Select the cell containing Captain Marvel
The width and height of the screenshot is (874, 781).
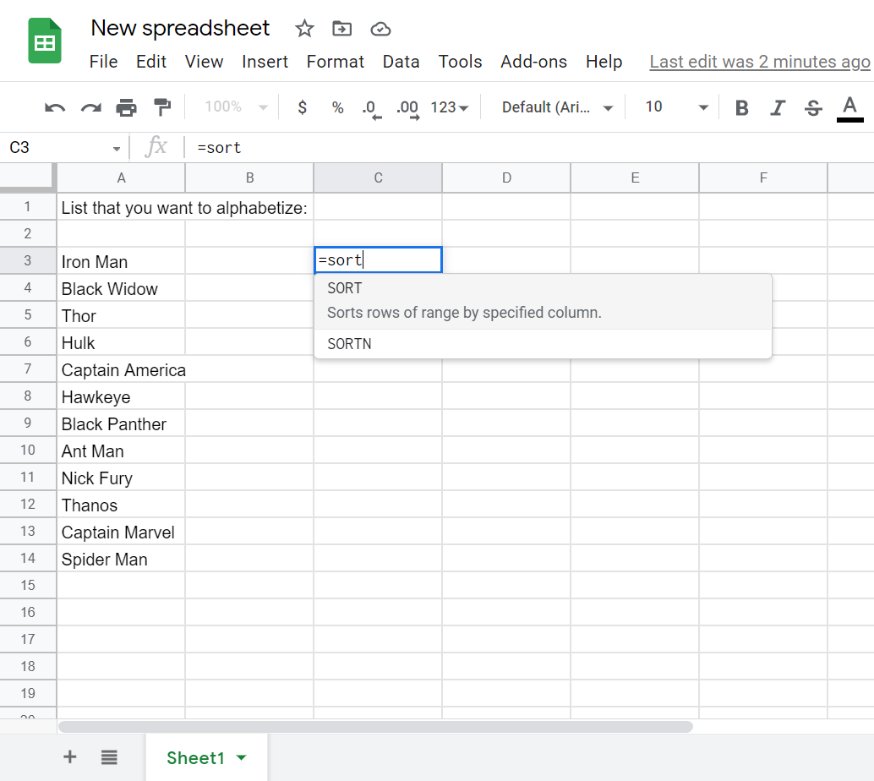click(121, 532)
